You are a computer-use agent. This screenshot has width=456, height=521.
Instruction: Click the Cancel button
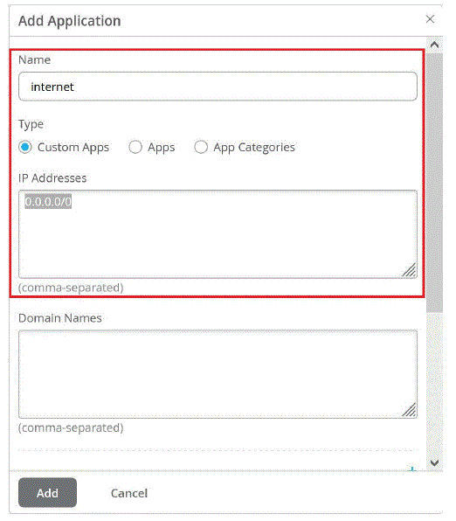pyautogui.click(x=129, y=493)
